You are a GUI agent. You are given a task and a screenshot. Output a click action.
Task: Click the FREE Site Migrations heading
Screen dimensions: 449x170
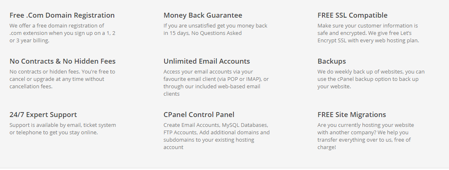[352, 115]
